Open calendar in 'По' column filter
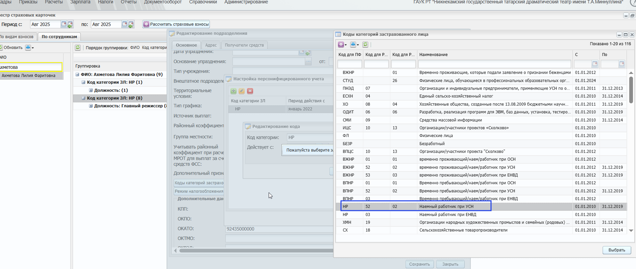 [x=621, y=64]
